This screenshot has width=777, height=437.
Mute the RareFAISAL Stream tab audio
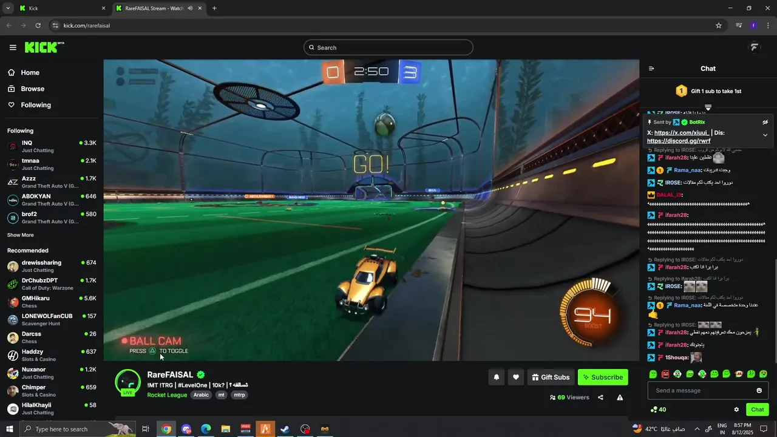[x=190, y=8]
